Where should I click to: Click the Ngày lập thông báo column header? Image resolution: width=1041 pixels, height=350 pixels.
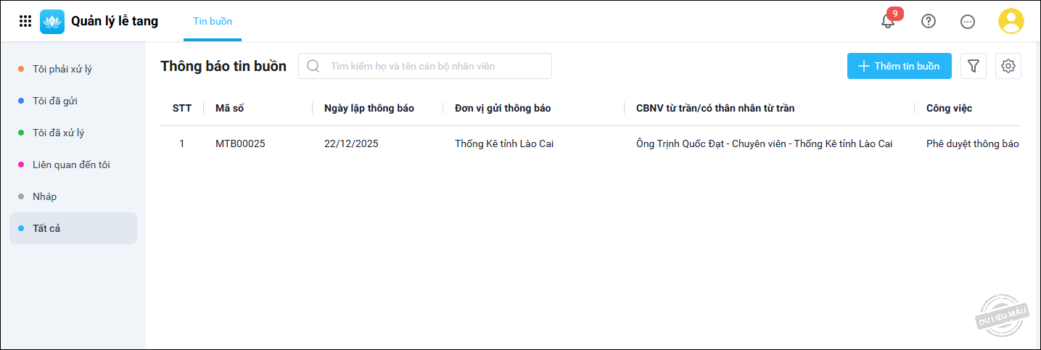point(369,108)
